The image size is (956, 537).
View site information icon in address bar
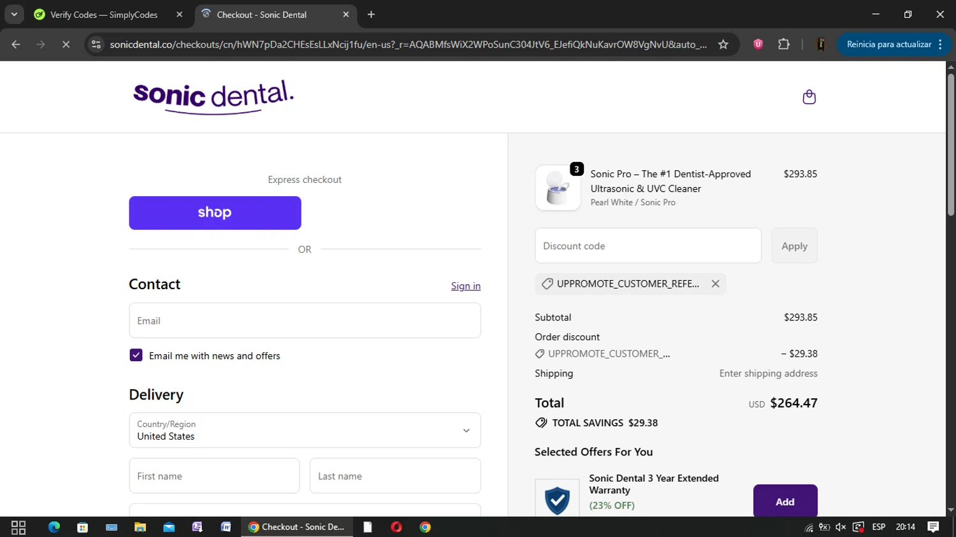[x=96, y=45]
